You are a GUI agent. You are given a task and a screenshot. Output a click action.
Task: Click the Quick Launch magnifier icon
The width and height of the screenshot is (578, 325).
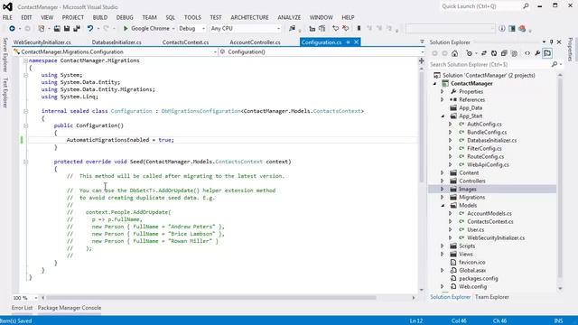(526, 6)
